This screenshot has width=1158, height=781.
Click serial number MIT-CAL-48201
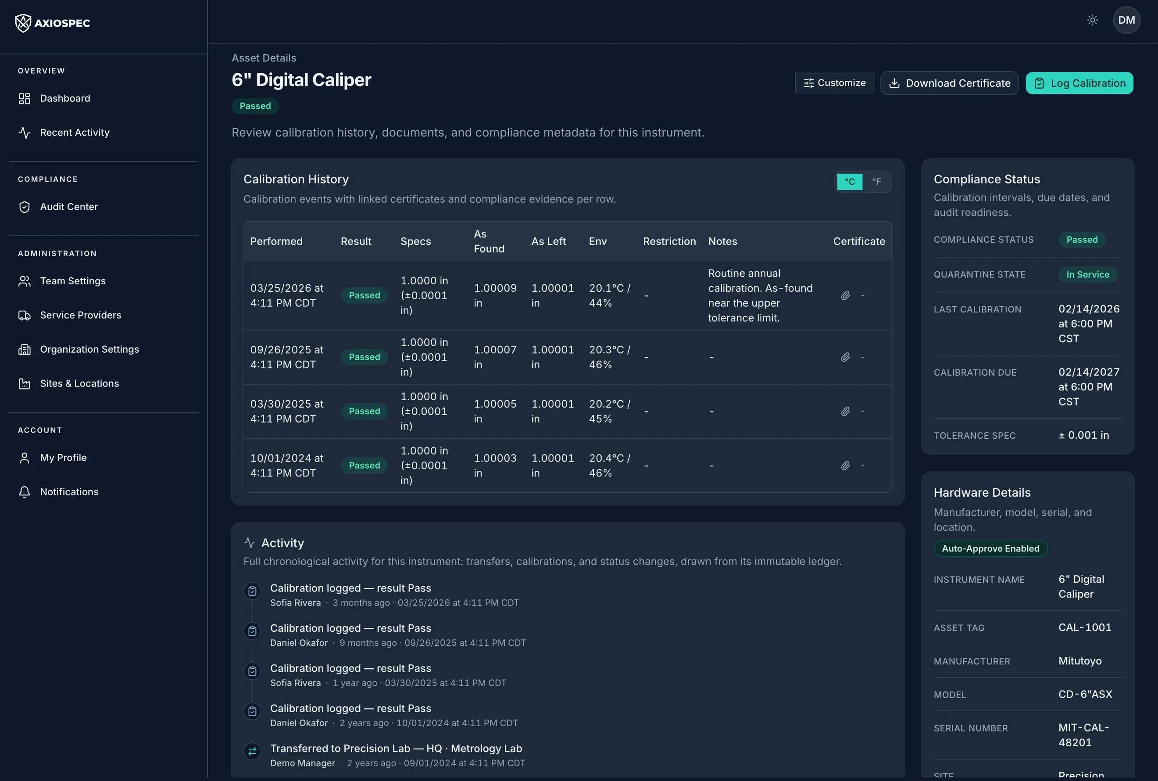click(1083, 735)
